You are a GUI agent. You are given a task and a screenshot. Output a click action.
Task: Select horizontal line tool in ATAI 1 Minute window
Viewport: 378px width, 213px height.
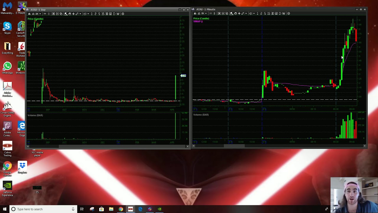211,13
